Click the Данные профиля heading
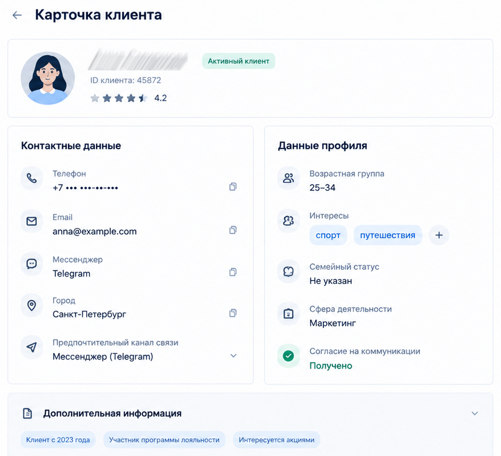 322,145
